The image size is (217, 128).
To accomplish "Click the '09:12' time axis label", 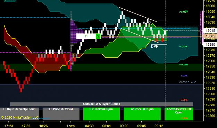I will click(159, 126).
